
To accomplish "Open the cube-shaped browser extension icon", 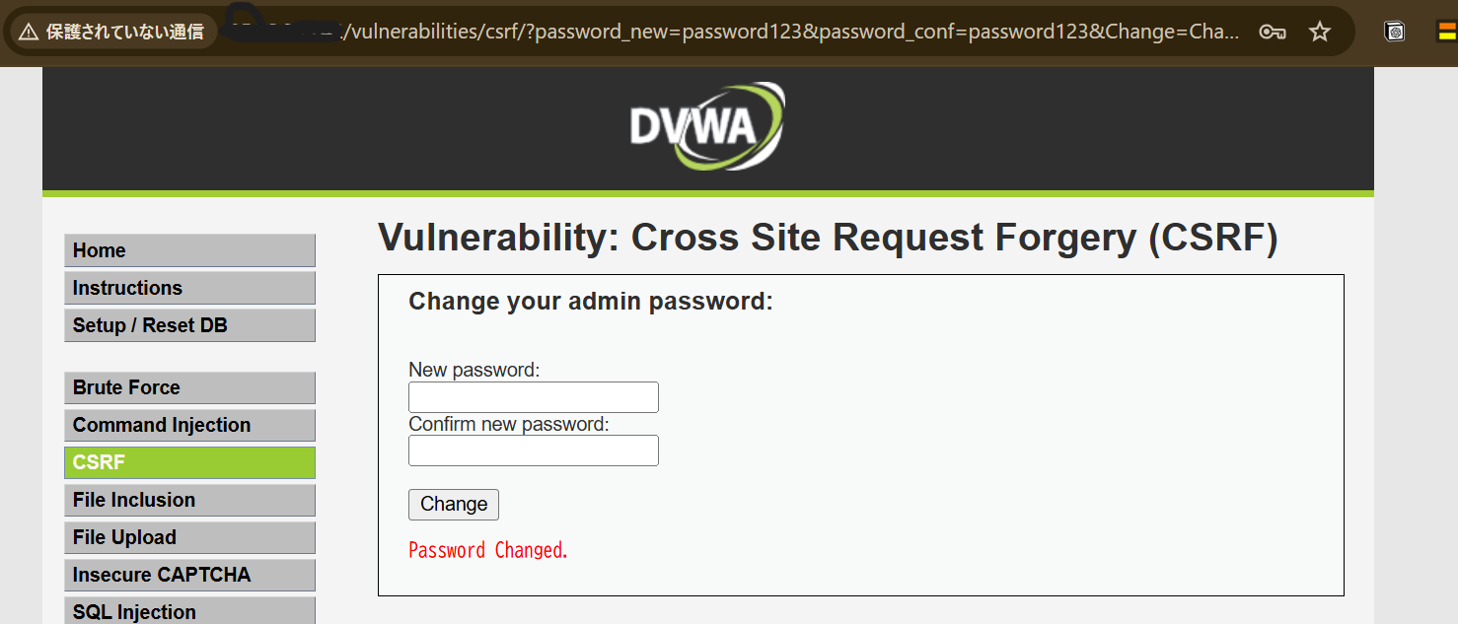I will (x=1395, y=32).
